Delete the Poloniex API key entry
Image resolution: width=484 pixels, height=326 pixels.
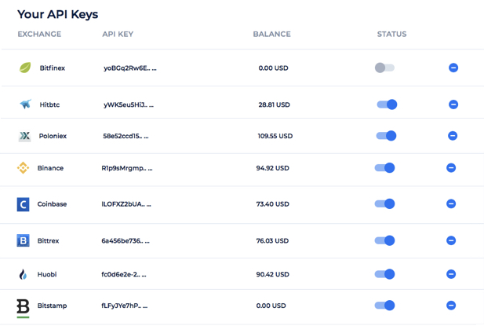click(x=453, y=136)
